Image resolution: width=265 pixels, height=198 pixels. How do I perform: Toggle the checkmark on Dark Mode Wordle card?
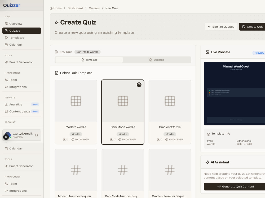click(139, 85)
